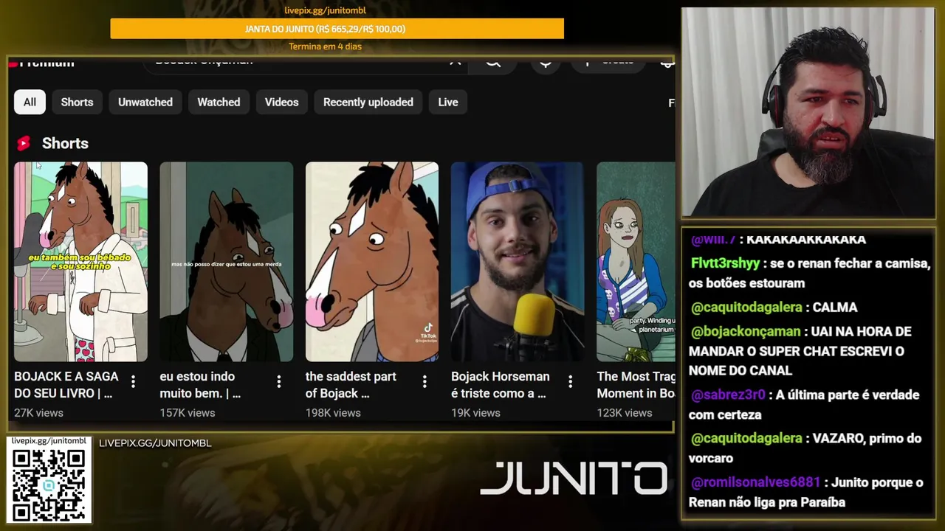Open options menu for Bojack Horseman é triste short

(x=570, y=381)
